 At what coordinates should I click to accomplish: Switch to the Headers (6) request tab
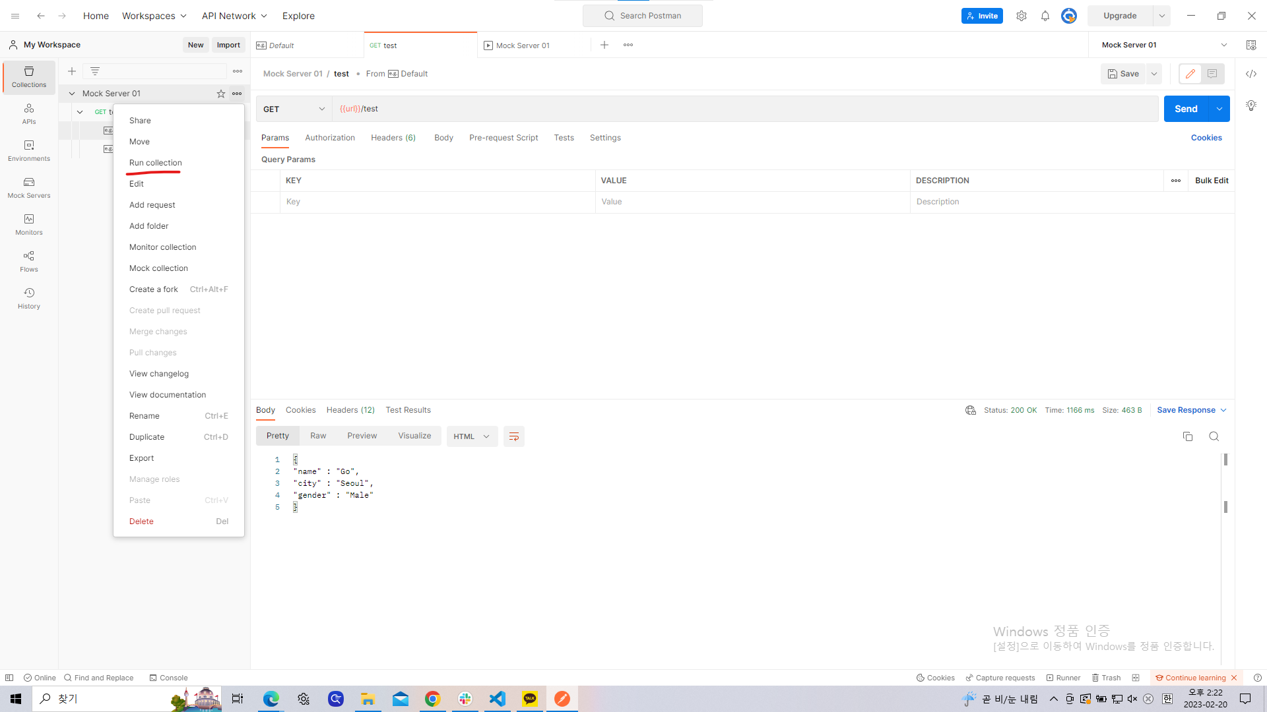(393, 138)
